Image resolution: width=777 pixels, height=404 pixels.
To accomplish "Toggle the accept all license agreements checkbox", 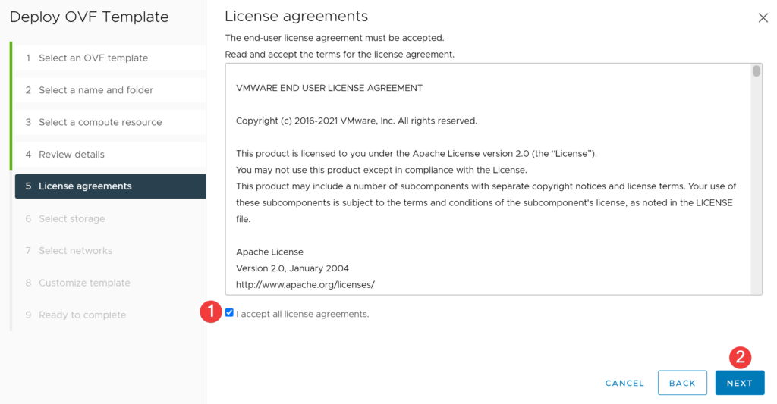I will (x=229, y=312).
